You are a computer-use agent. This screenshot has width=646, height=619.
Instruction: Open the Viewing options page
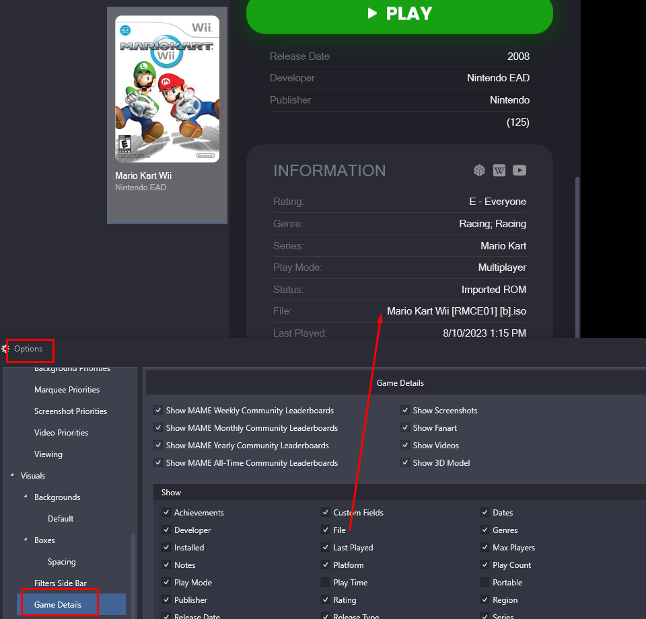coord(48,454)
